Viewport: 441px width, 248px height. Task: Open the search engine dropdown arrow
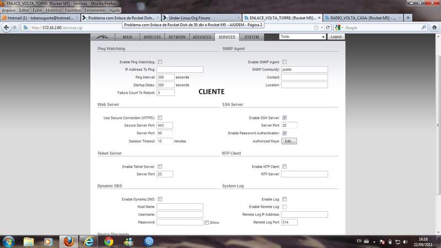342,28
